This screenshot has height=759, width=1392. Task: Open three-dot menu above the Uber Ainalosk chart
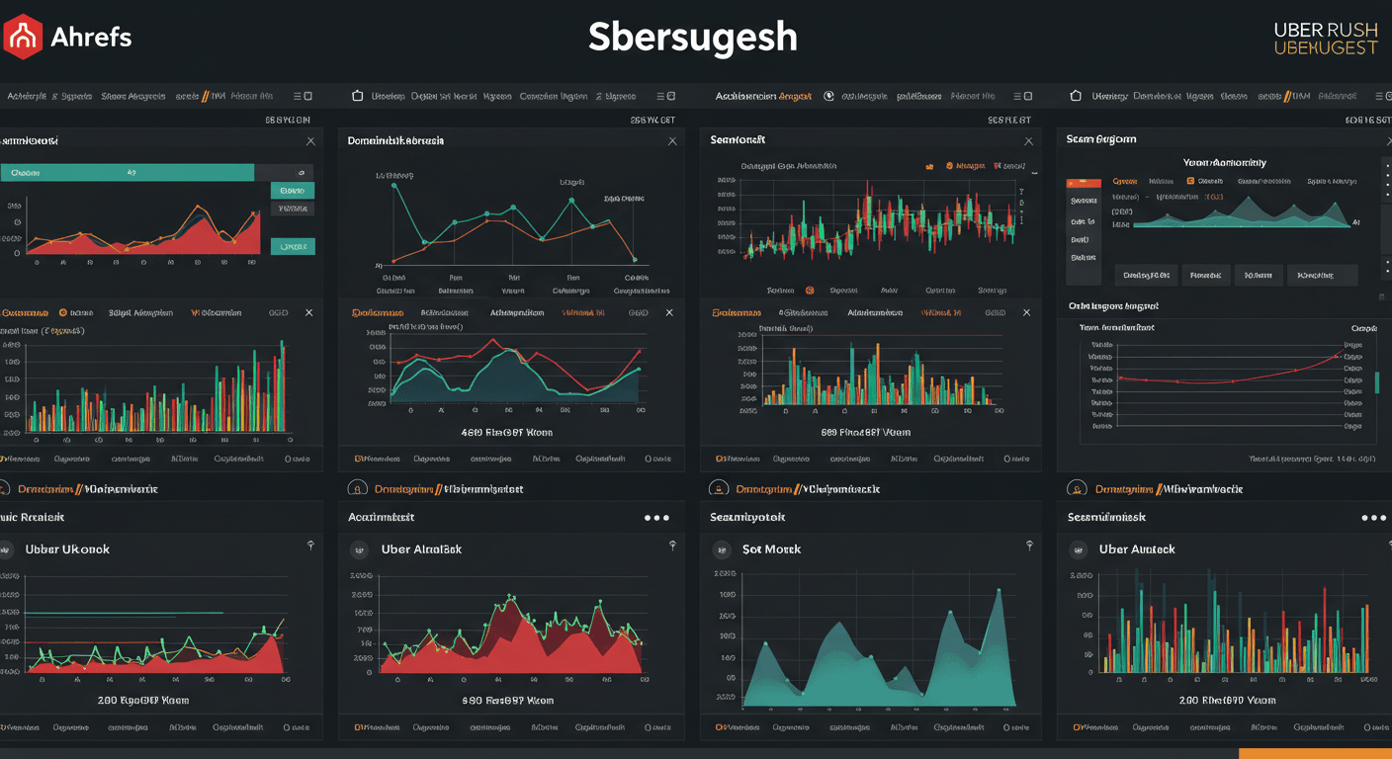point(656,518)
